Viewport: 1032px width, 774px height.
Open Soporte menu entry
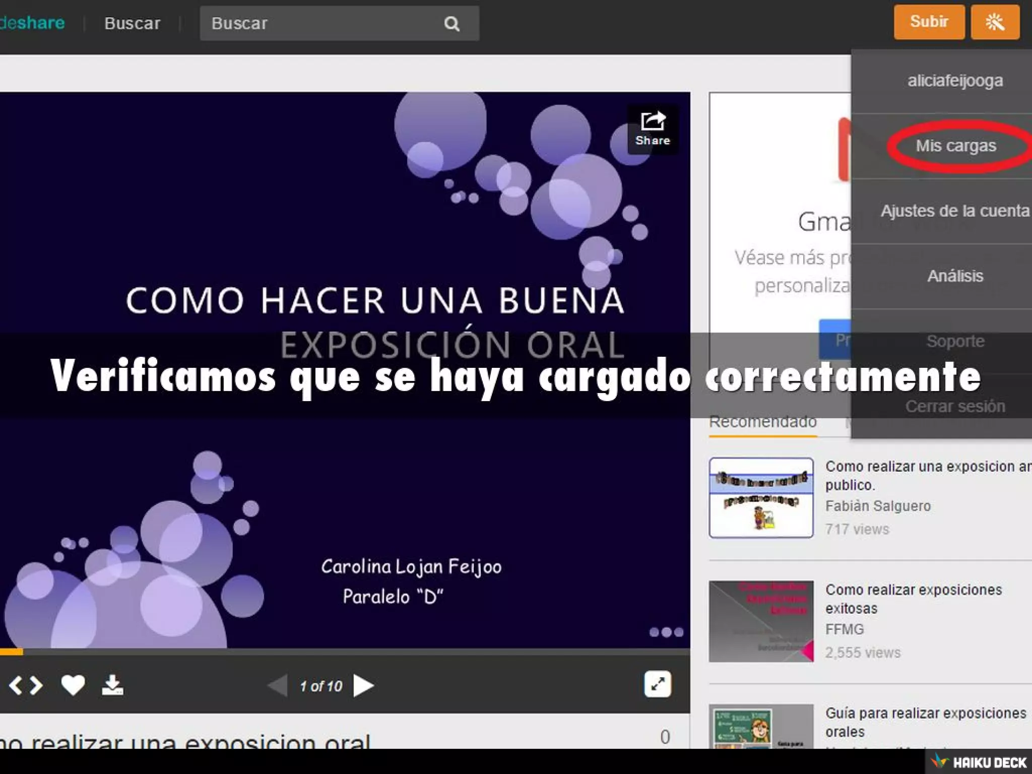[x=955, y=341]
